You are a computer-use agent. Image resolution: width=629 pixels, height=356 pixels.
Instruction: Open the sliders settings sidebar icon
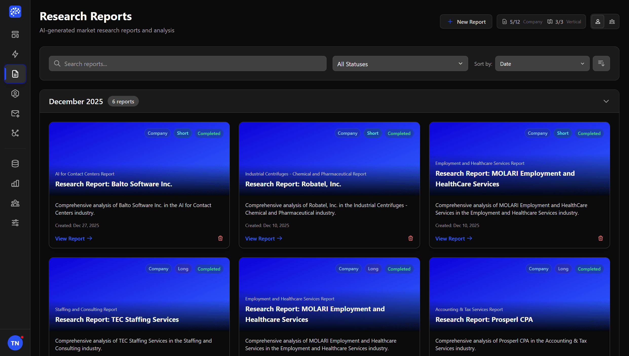coord(15,223)
